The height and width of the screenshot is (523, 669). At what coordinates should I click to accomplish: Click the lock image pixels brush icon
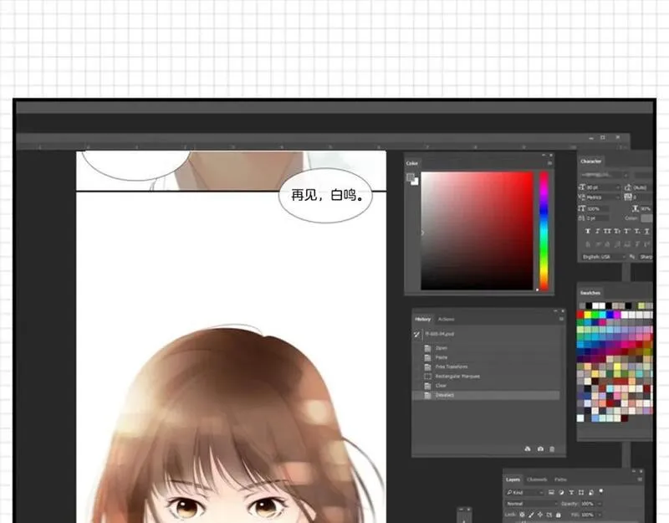click(x=531, y=515)
